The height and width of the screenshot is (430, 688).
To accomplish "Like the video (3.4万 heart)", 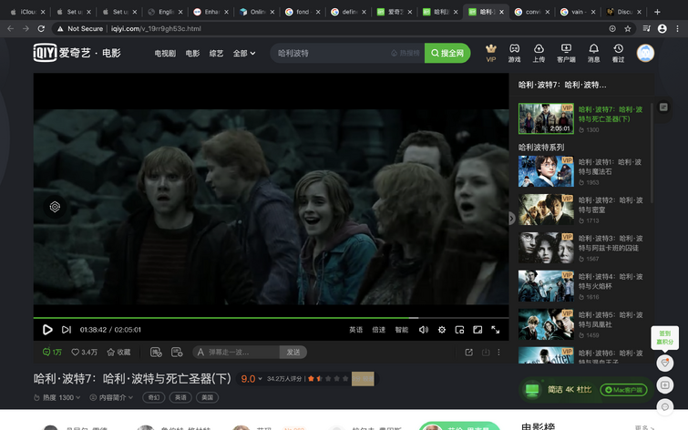I will 84,352.
